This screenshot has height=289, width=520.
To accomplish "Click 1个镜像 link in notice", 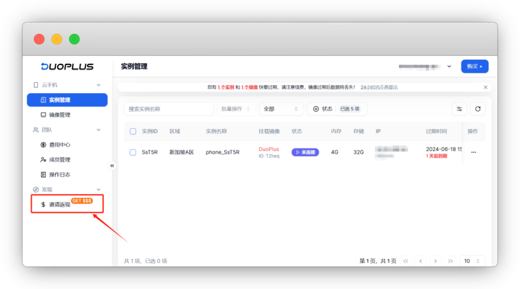I will pos(250,87).
